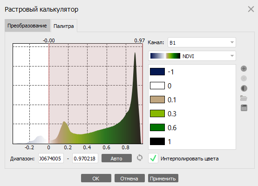This screenshot has width=258, height=186.
Task: Click the remove color entry icon
Action: tap(244, 79)
